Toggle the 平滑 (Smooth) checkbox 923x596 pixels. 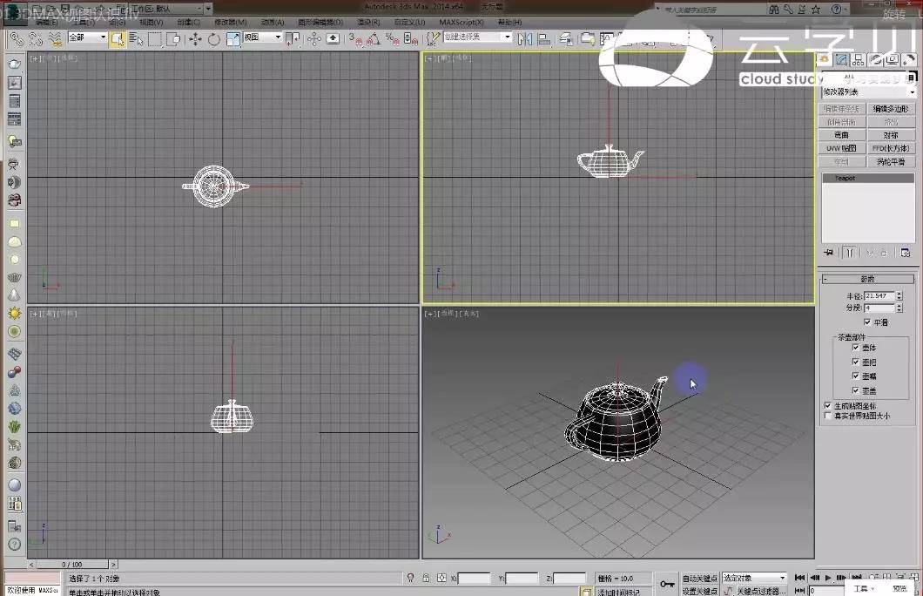(x=867, y=322)
